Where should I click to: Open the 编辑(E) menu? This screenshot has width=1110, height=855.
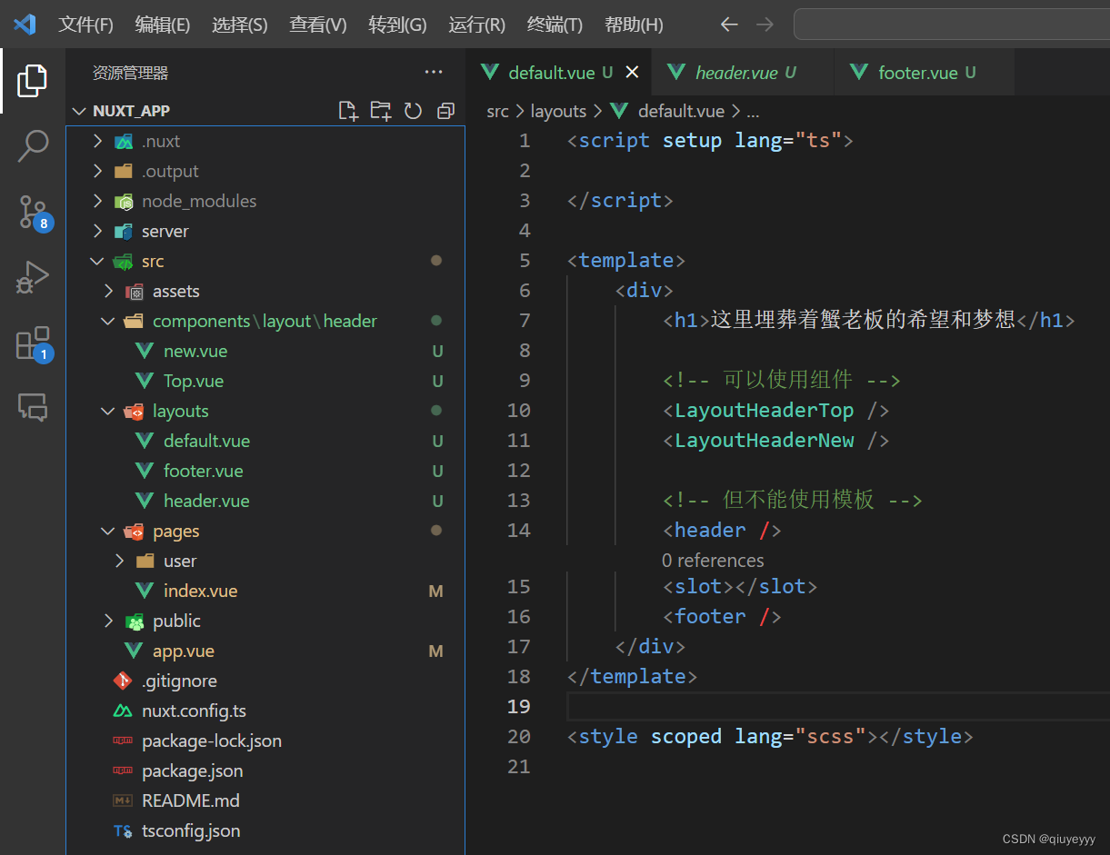[x=163, y=25]
